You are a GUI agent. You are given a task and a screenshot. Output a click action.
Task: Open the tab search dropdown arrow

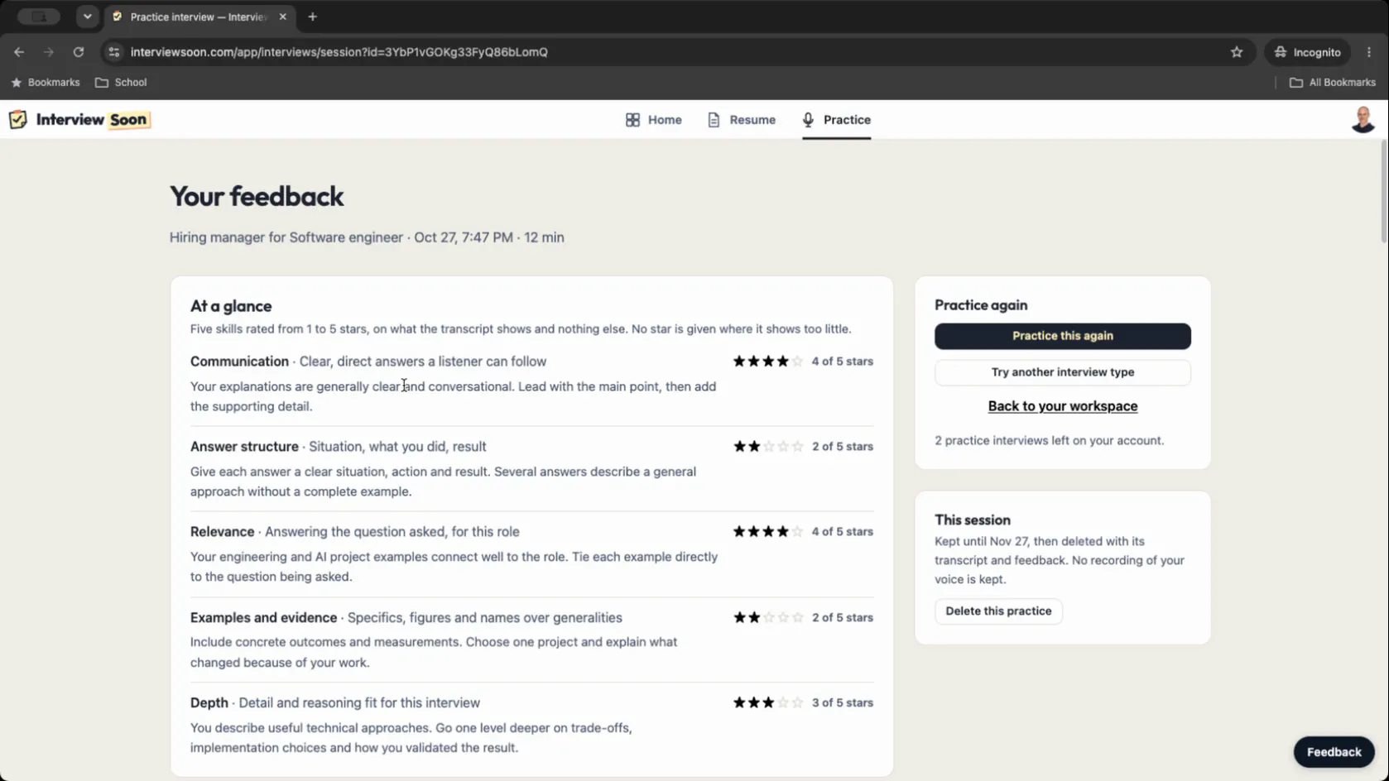[x=87, y=17]
